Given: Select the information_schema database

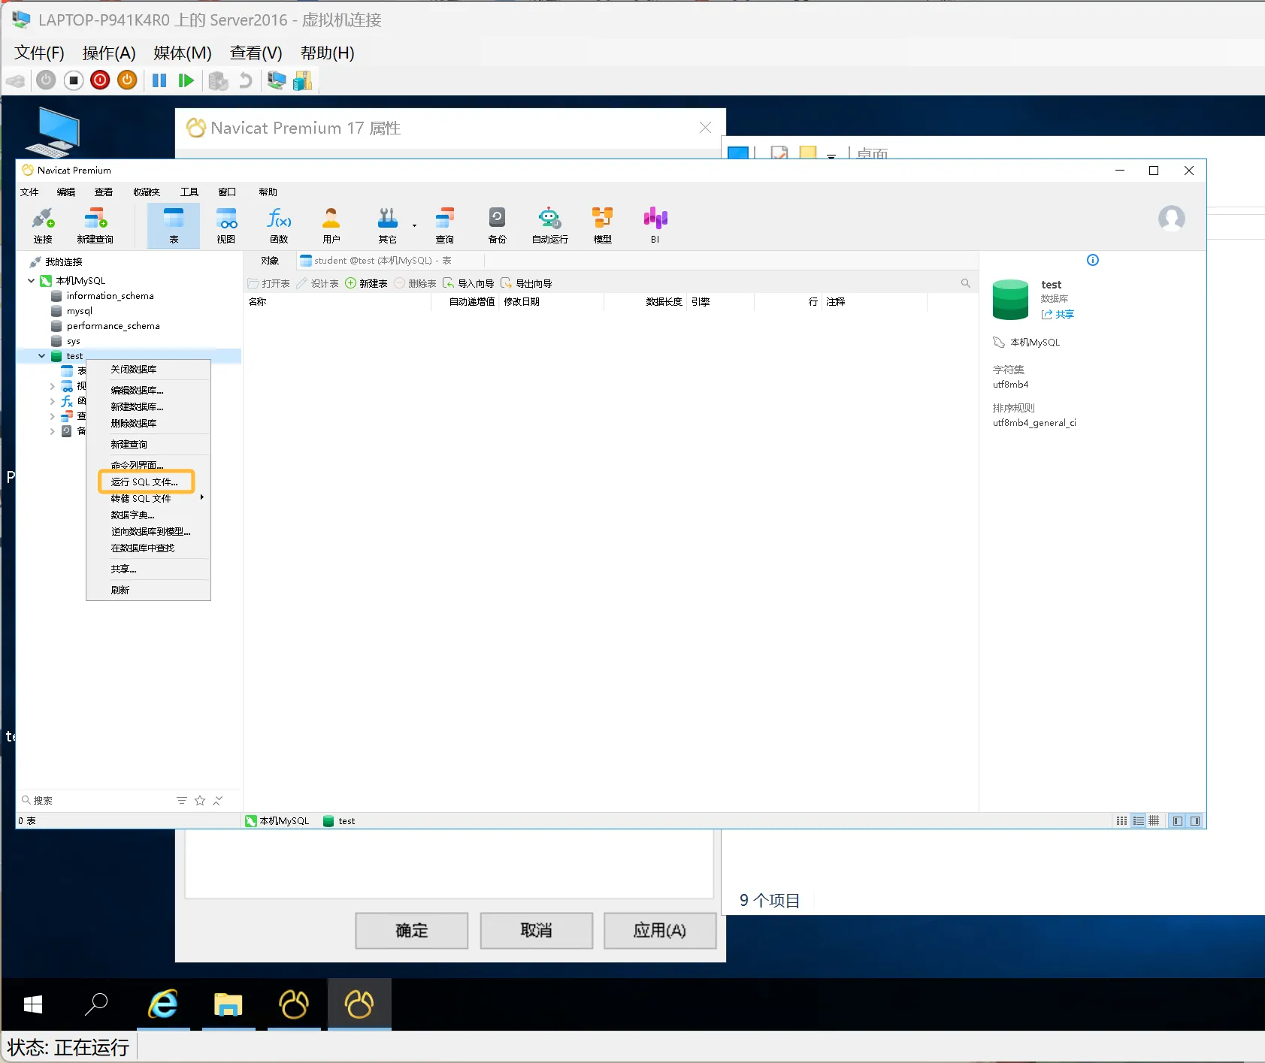Looking at the screenshot, I should (x=110, y=296).
